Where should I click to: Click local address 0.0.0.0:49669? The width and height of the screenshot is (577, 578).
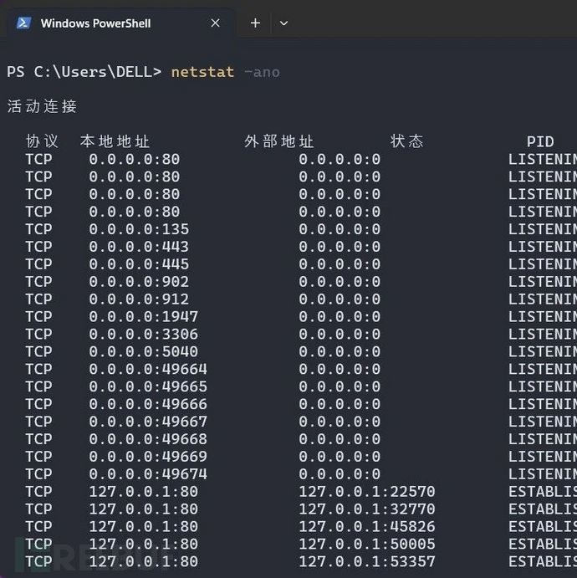(x=148, y=457)
